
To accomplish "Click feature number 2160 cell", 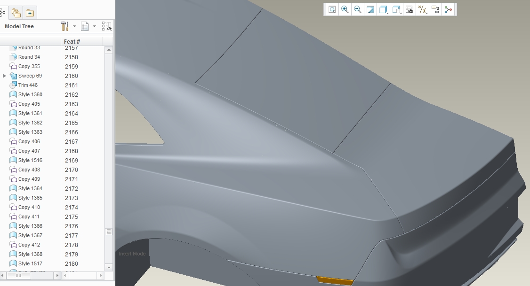I will point(72,76).
